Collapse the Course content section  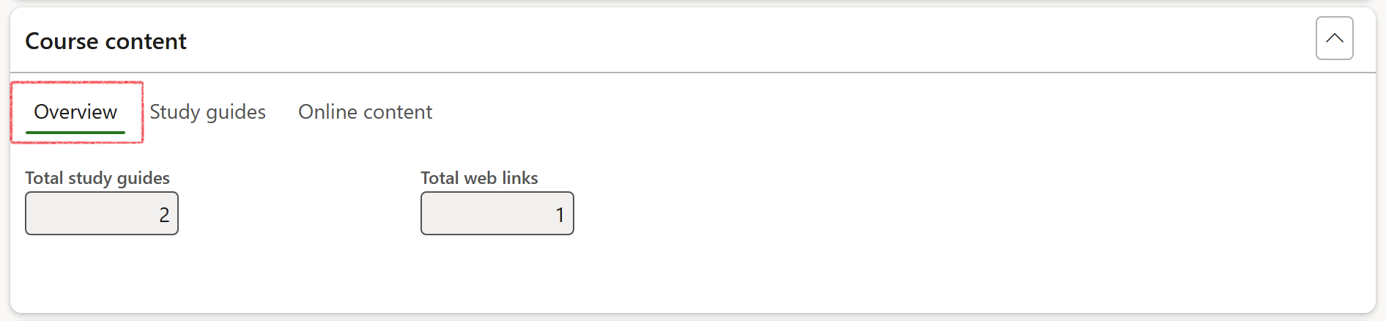click(1334, 38)
